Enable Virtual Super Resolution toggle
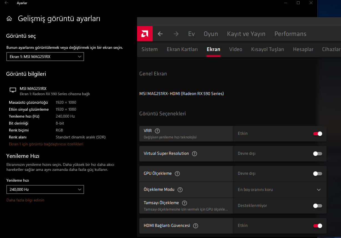Screen dimensions: 341x238 (317, 154)
